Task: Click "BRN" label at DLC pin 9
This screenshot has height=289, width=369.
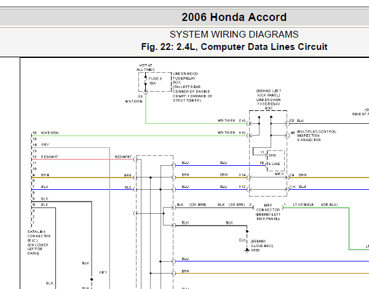Action: (x=45, y=175)
